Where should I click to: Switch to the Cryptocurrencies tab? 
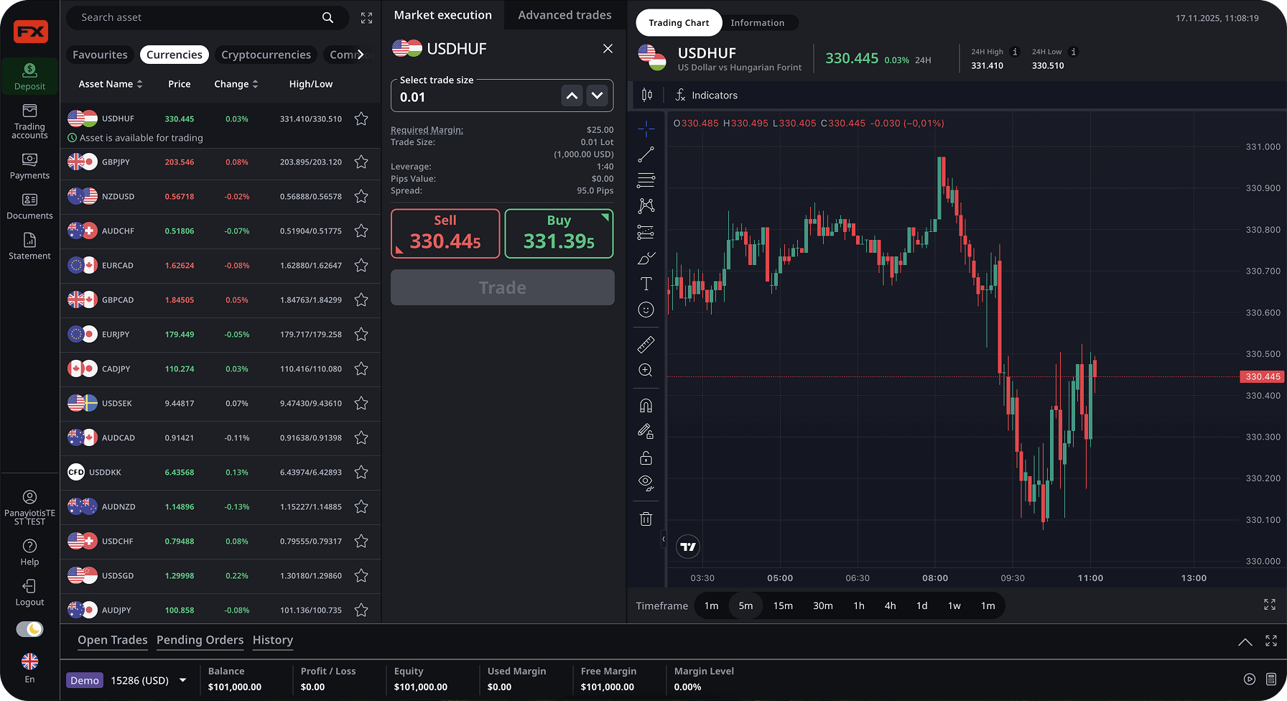pos(266,55)
